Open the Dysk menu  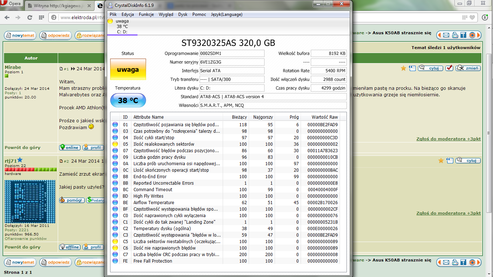(x=183, y=14)
